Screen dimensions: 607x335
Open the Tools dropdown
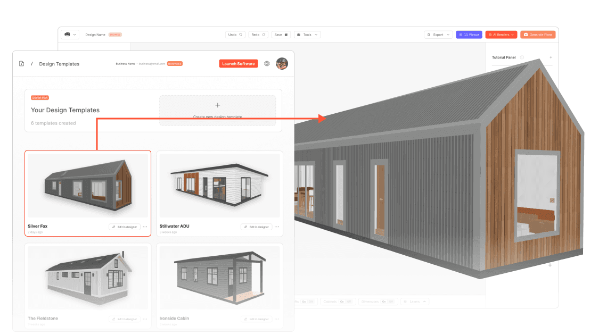click(307, 34)
